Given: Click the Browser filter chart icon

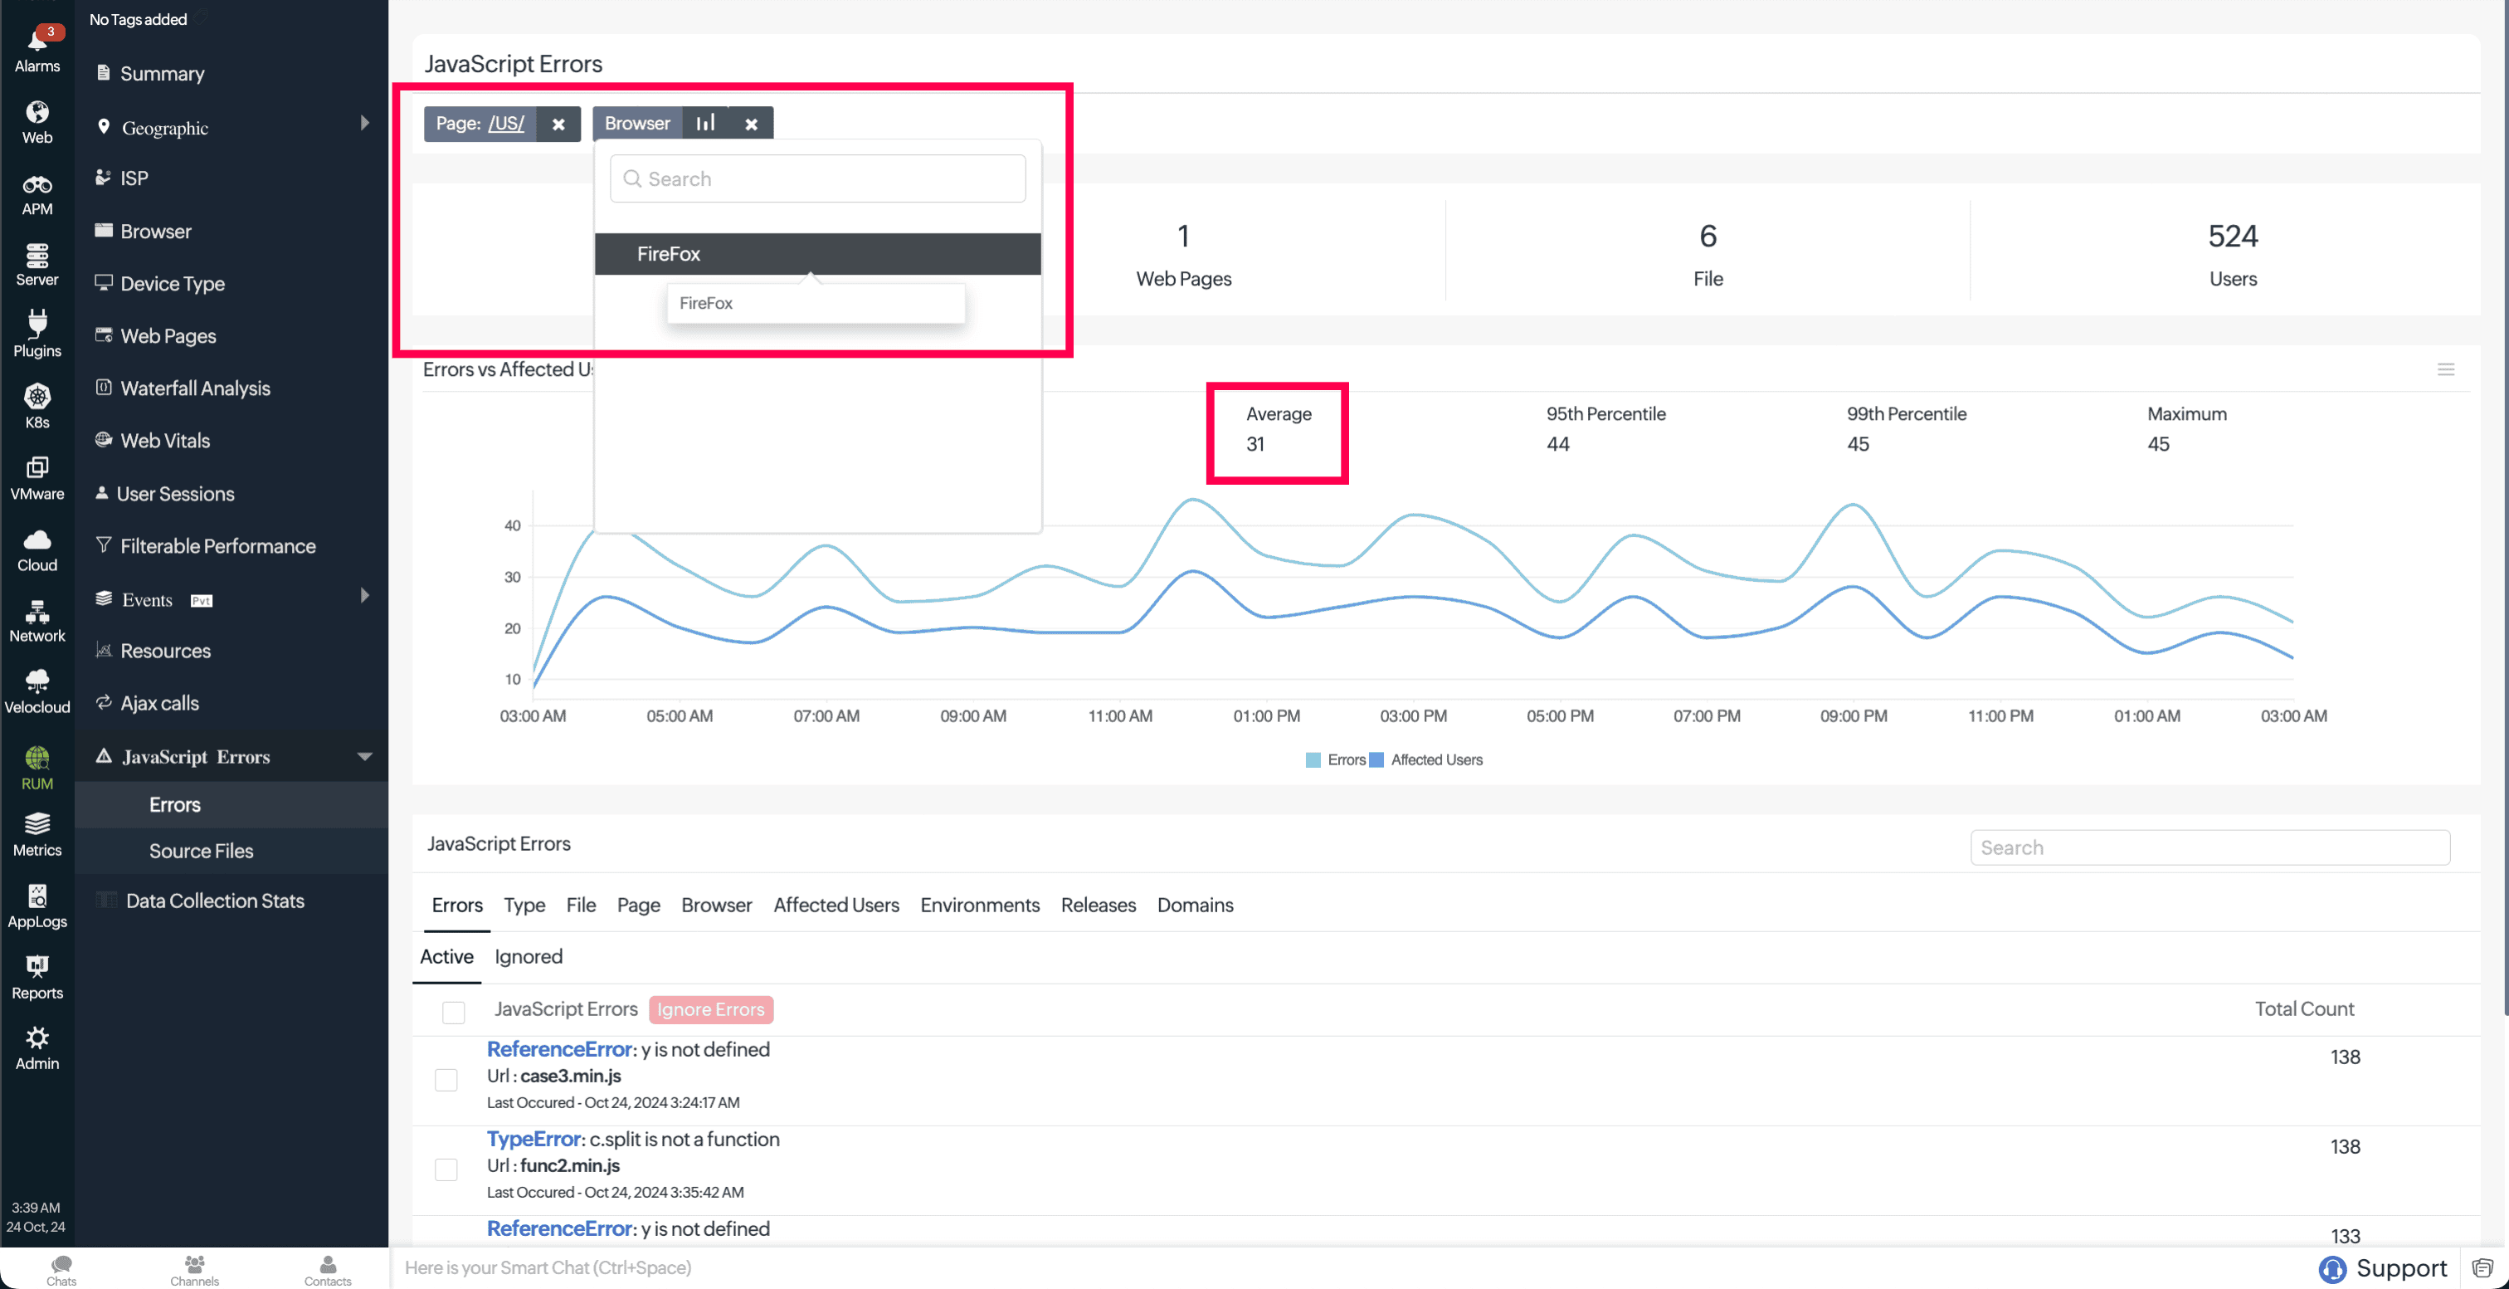Looking at the screenshot, I should click(706, 123).
